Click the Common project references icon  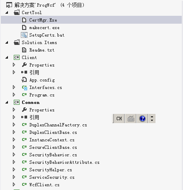(x=24, y=117)
